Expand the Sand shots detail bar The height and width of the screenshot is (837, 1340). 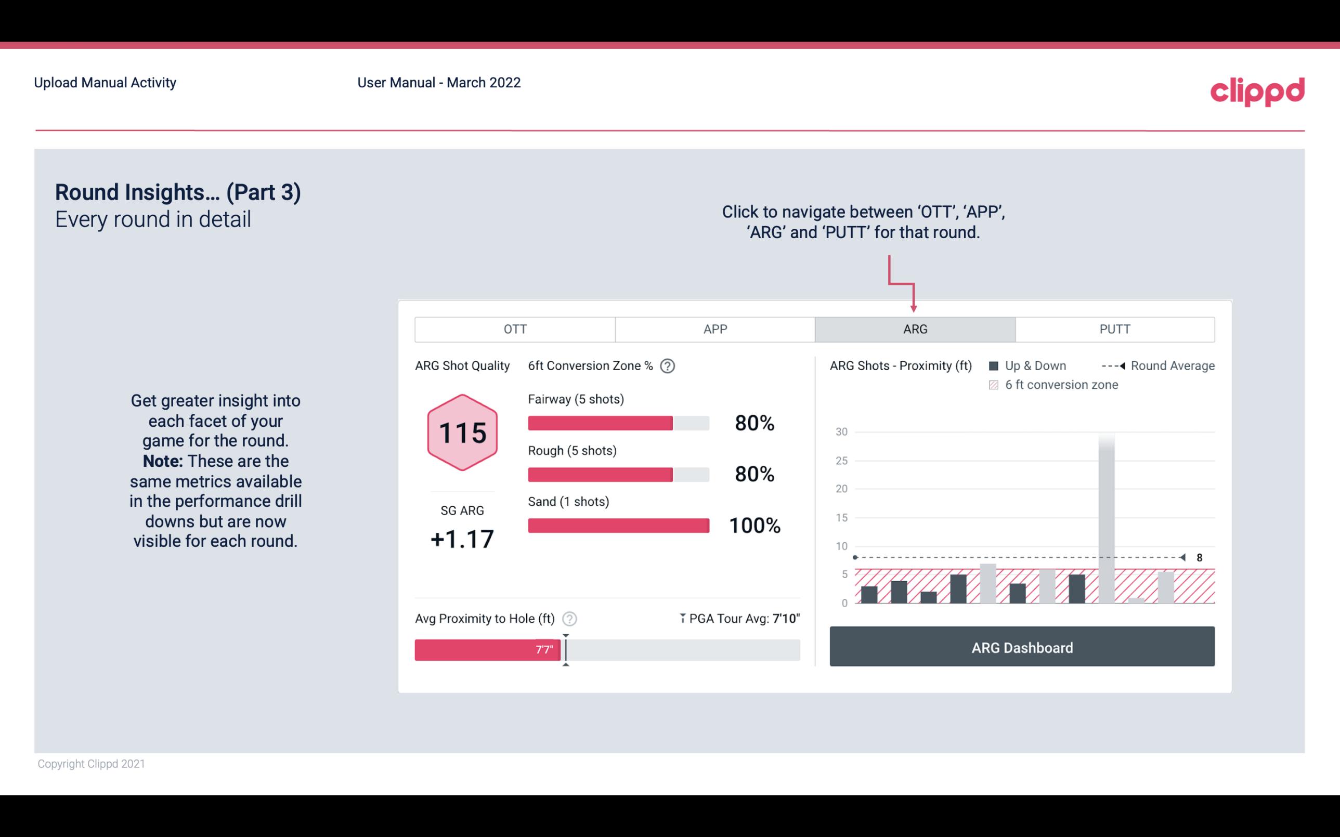click(617, 526)
